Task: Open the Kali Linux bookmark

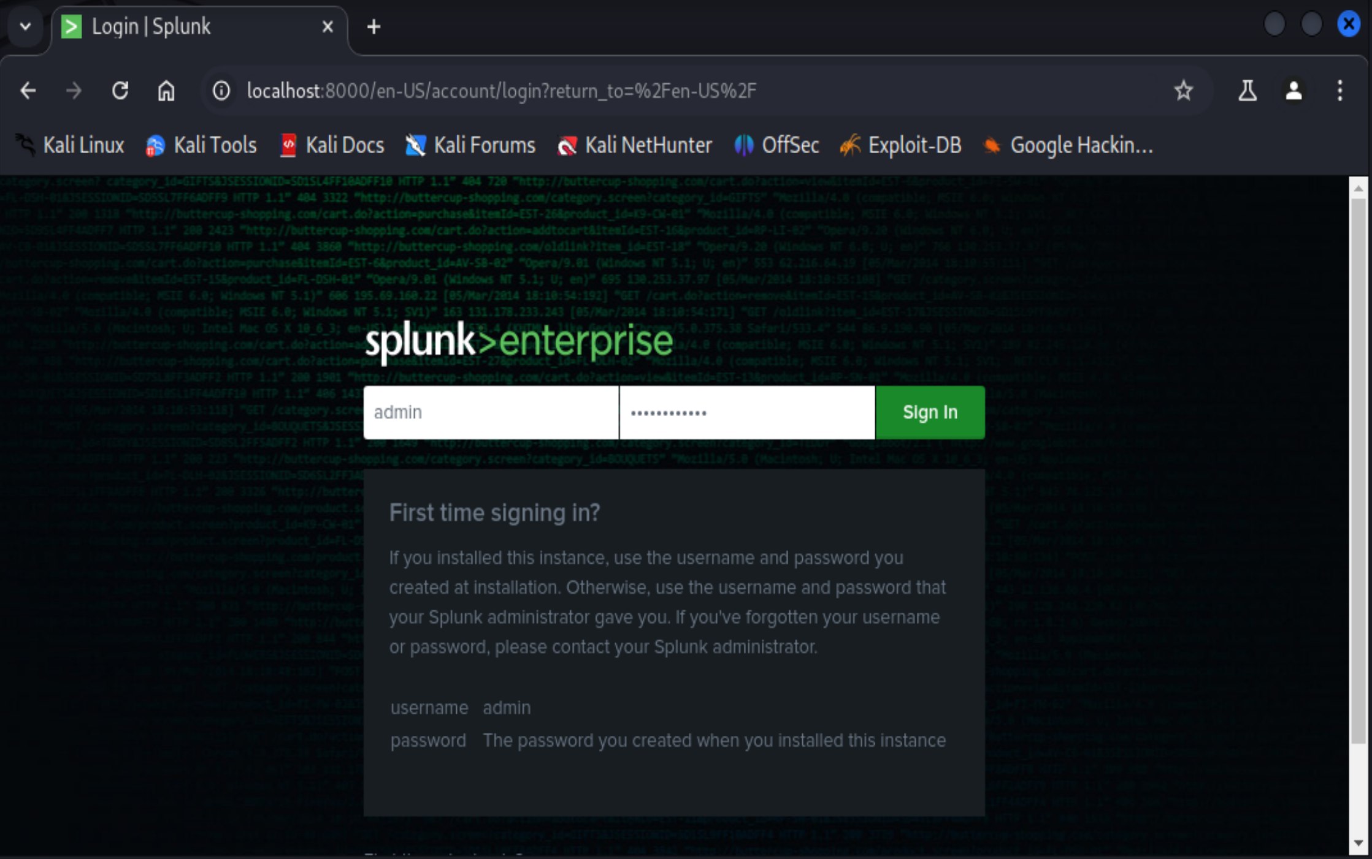Action: (70, 145)
